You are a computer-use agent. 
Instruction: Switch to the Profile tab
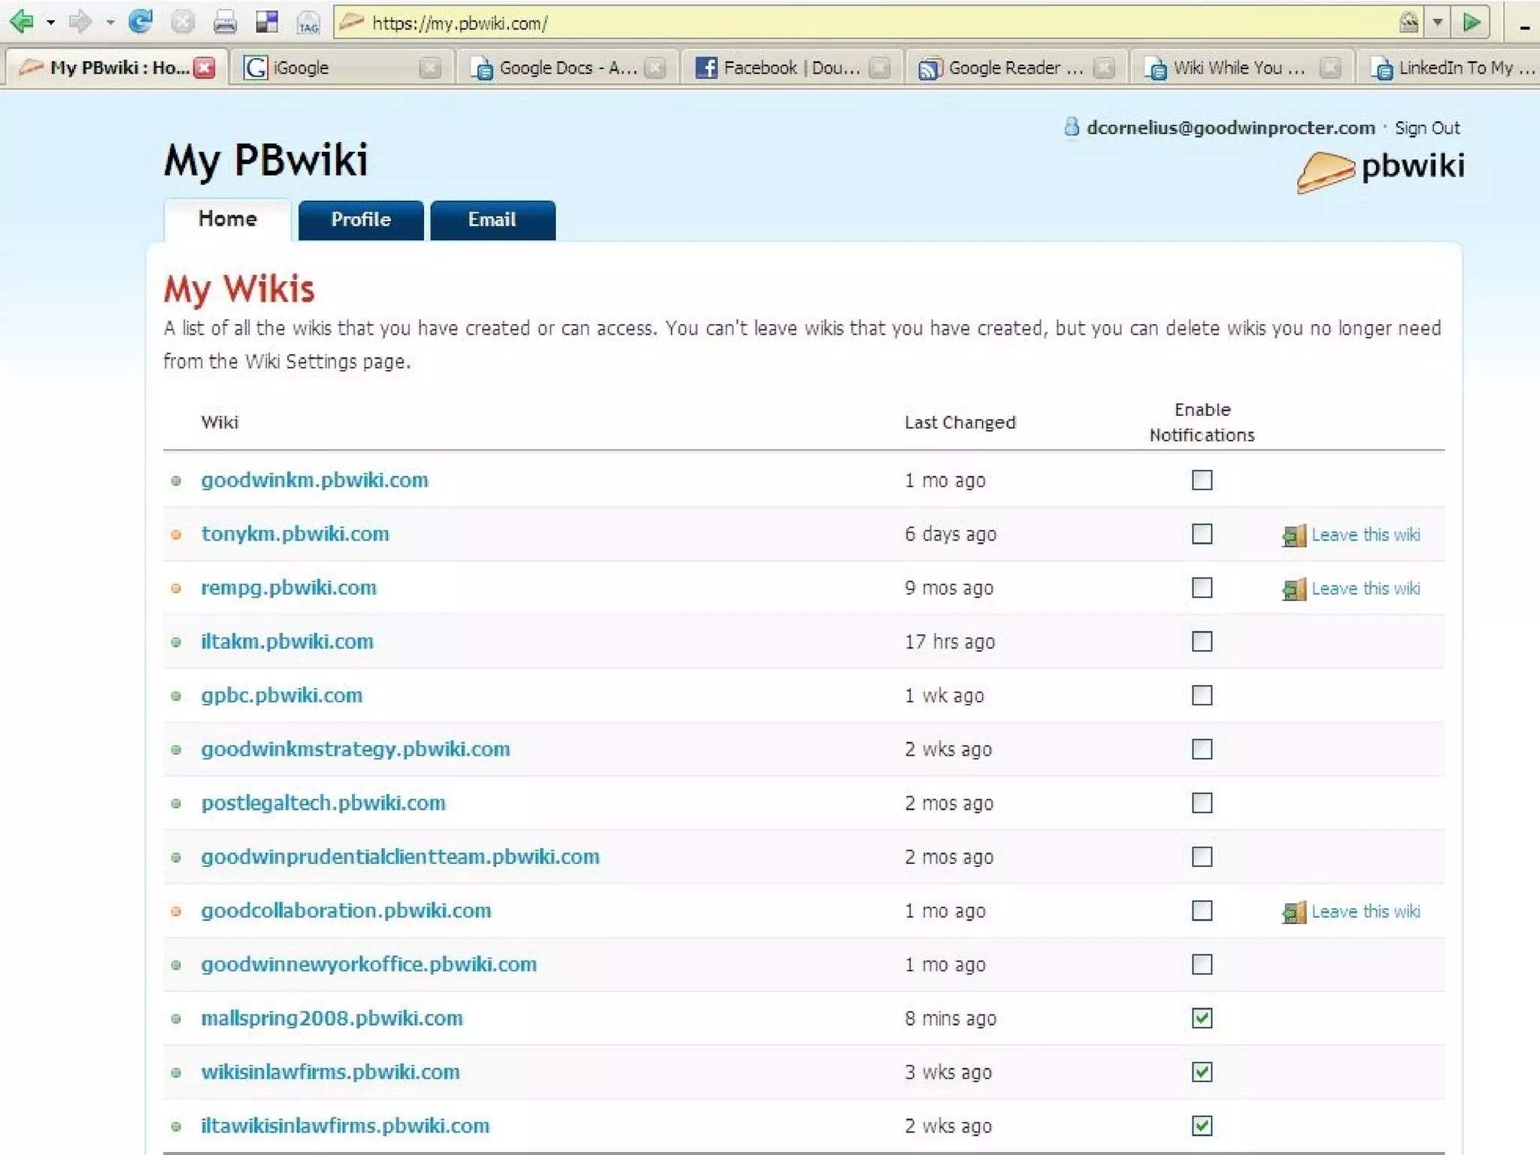[361, 220]
